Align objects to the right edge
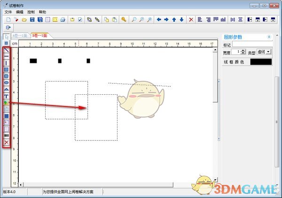Screen dimensions: 282x198 click(208, 20)
